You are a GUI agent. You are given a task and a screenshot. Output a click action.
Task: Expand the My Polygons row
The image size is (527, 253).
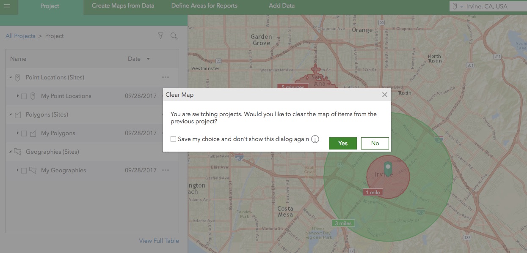click(17, 133)
